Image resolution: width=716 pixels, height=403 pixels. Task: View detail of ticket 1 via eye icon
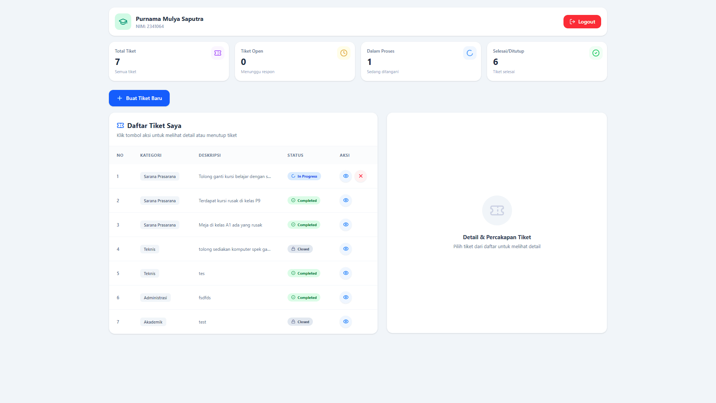click(346, 176)
